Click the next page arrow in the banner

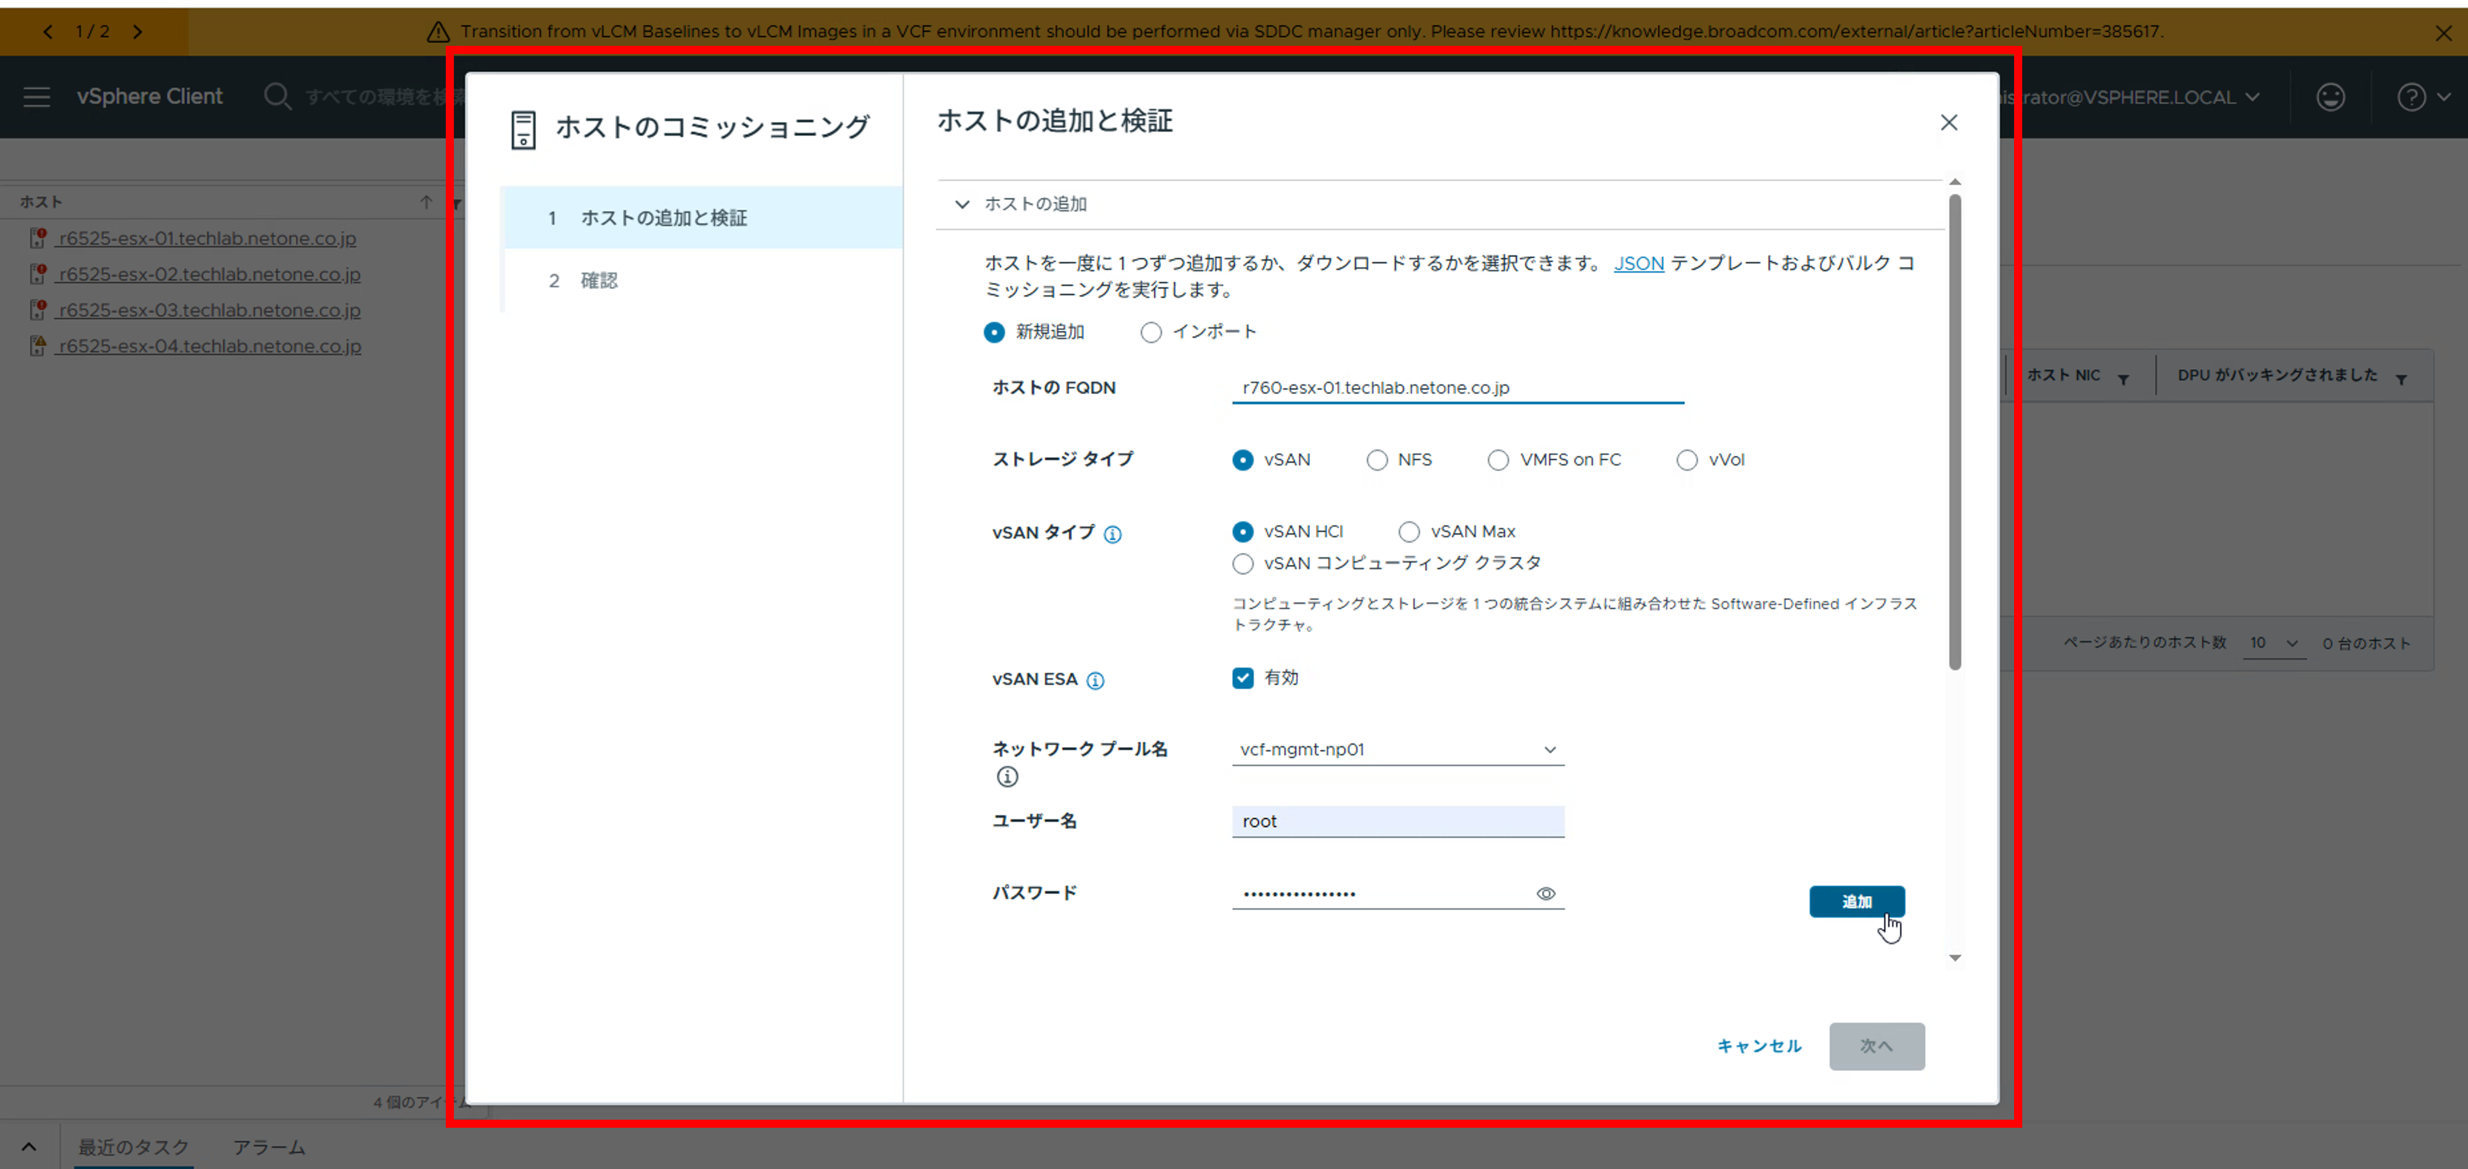point(138,31)
